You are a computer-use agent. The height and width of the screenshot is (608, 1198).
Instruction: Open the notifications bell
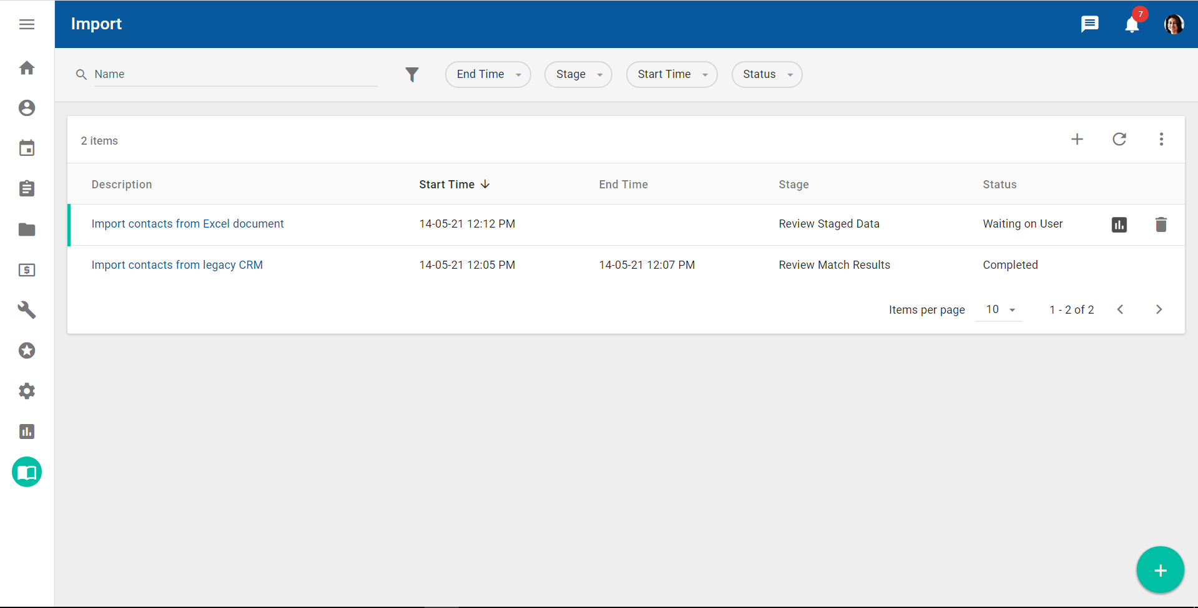pos(1132,24)
